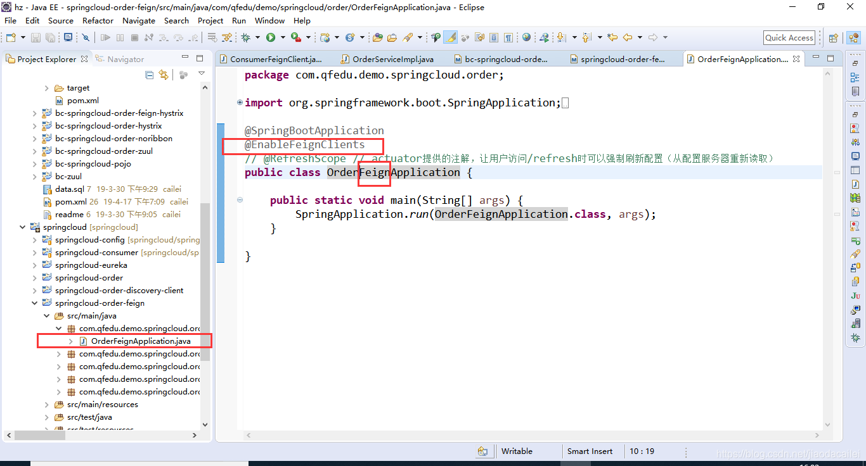Collapse the springcloud working set node
The image size is (866, 466).
[x=23, y=227]
